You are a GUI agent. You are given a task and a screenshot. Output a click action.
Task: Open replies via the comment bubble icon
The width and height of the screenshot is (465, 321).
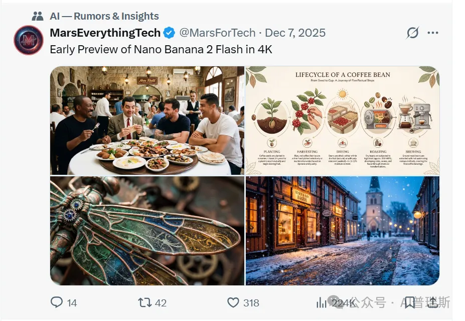pos(57,303)
